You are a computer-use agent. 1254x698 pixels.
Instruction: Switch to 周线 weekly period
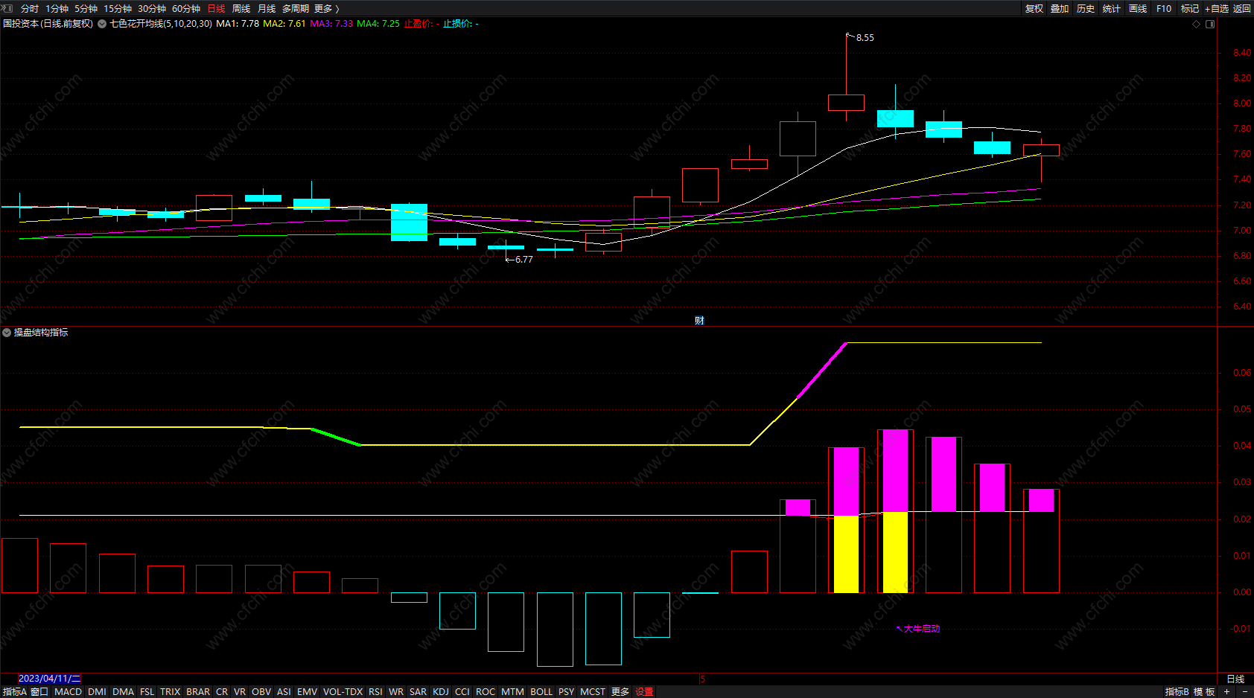(x=241, y=9)
